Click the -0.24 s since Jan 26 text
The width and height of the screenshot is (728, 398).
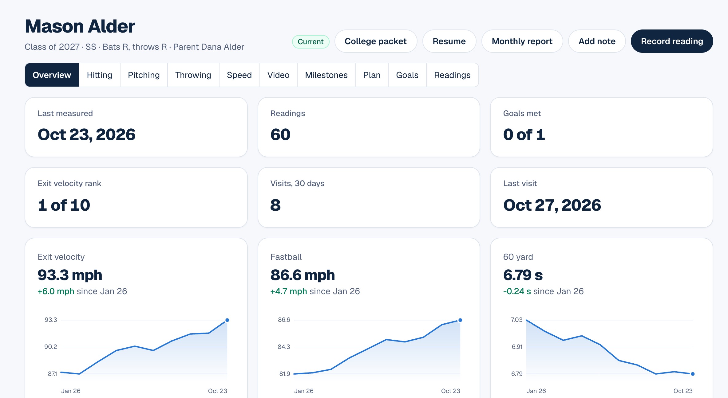(x=543, y=291)
